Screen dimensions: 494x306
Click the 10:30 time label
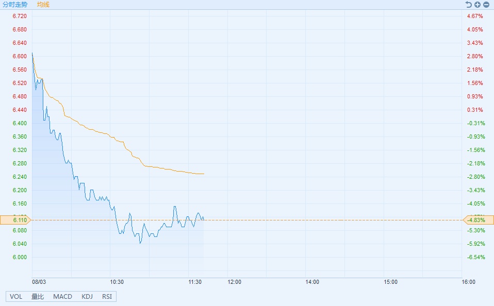[x=117, y=282]
